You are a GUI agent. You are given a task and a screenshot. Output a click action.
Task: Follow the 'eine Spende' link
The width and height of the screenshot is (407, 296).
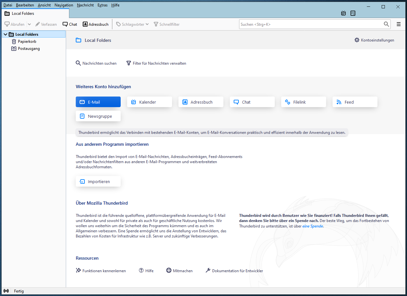[313, 226]
